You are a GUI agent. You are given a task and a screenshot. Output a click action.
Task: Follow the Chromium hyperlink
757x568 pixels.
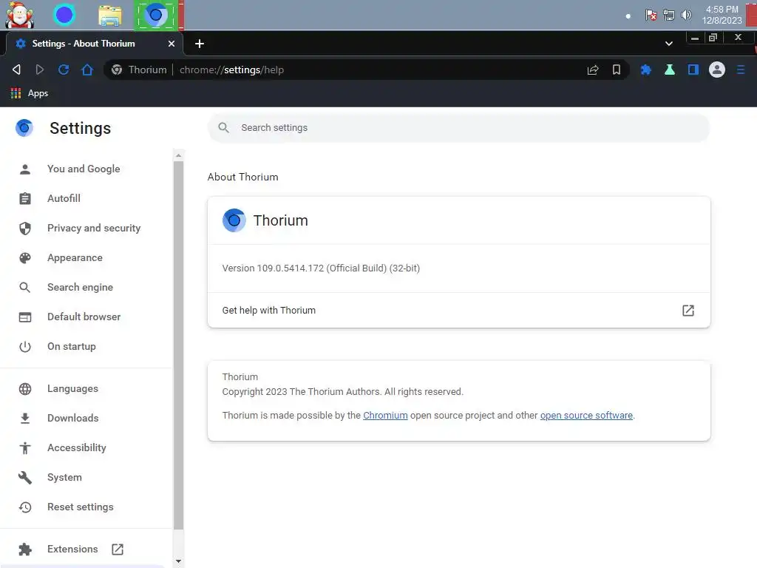point(385,416)
